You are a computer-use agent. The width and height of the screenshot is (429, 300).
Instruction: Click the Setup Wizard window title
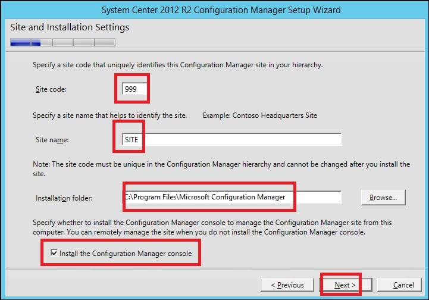[x=221, y=10]
